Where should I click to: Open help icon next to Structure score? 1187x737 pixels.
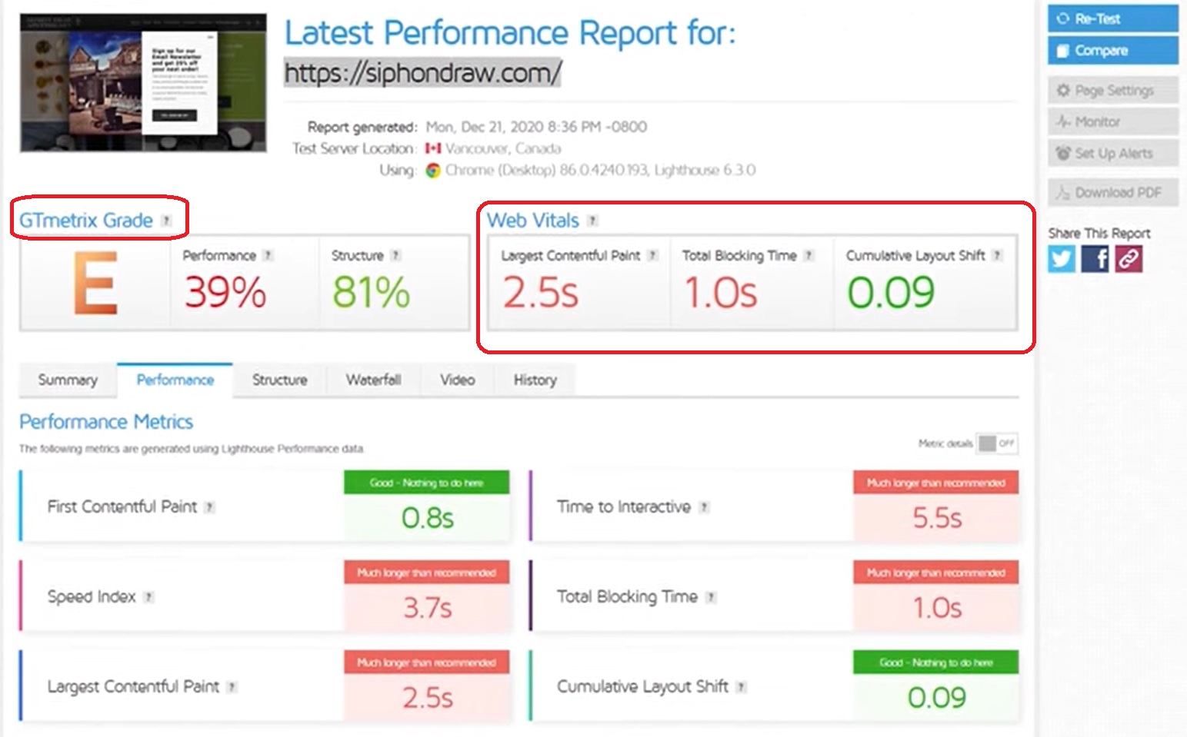395,255
